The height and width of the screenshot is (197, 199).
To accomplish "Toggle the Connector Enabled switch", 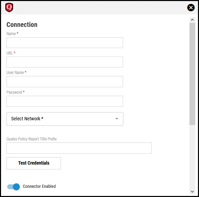I will [x=13, y=186].
